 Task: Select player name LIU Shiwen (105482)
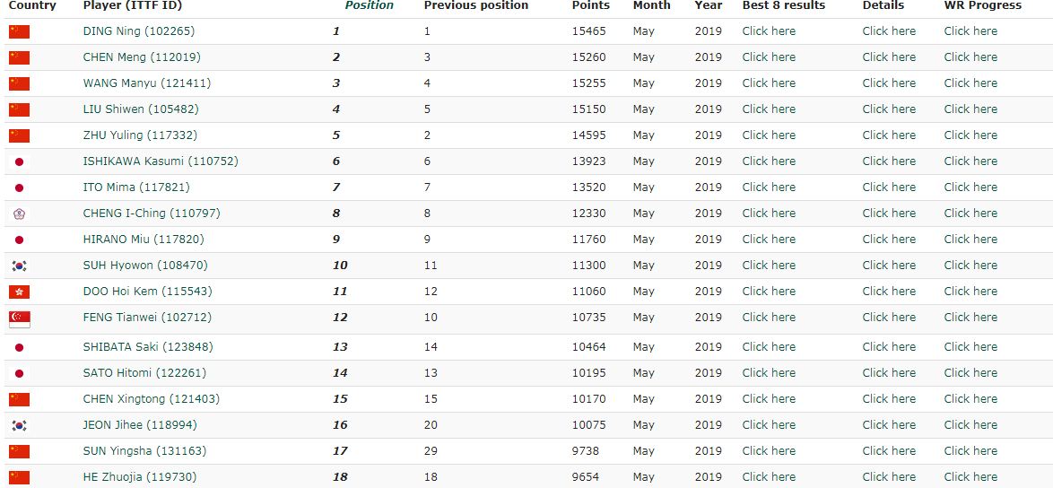tap(141, 109)
